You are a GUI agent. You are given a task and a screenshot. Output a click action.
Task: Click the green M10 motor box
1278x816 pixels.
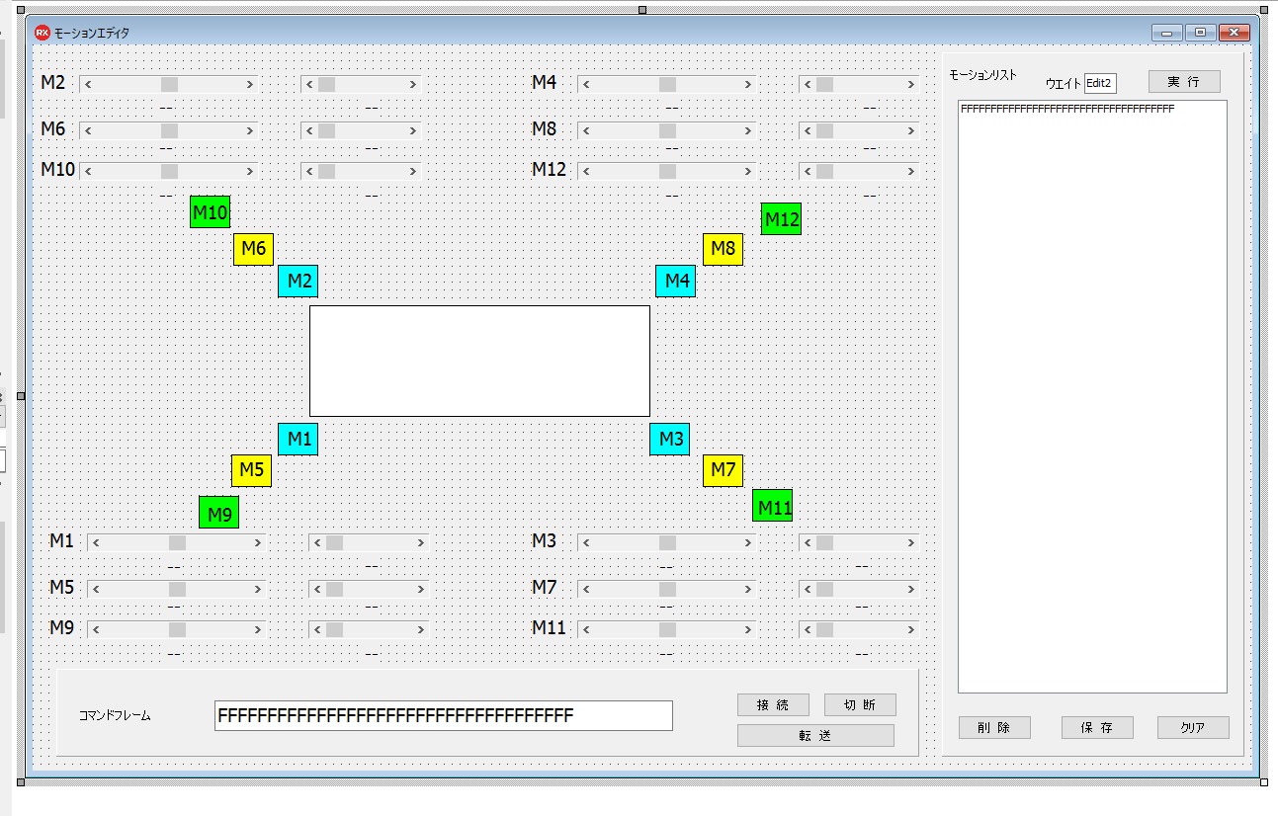(x=210, y=211)
